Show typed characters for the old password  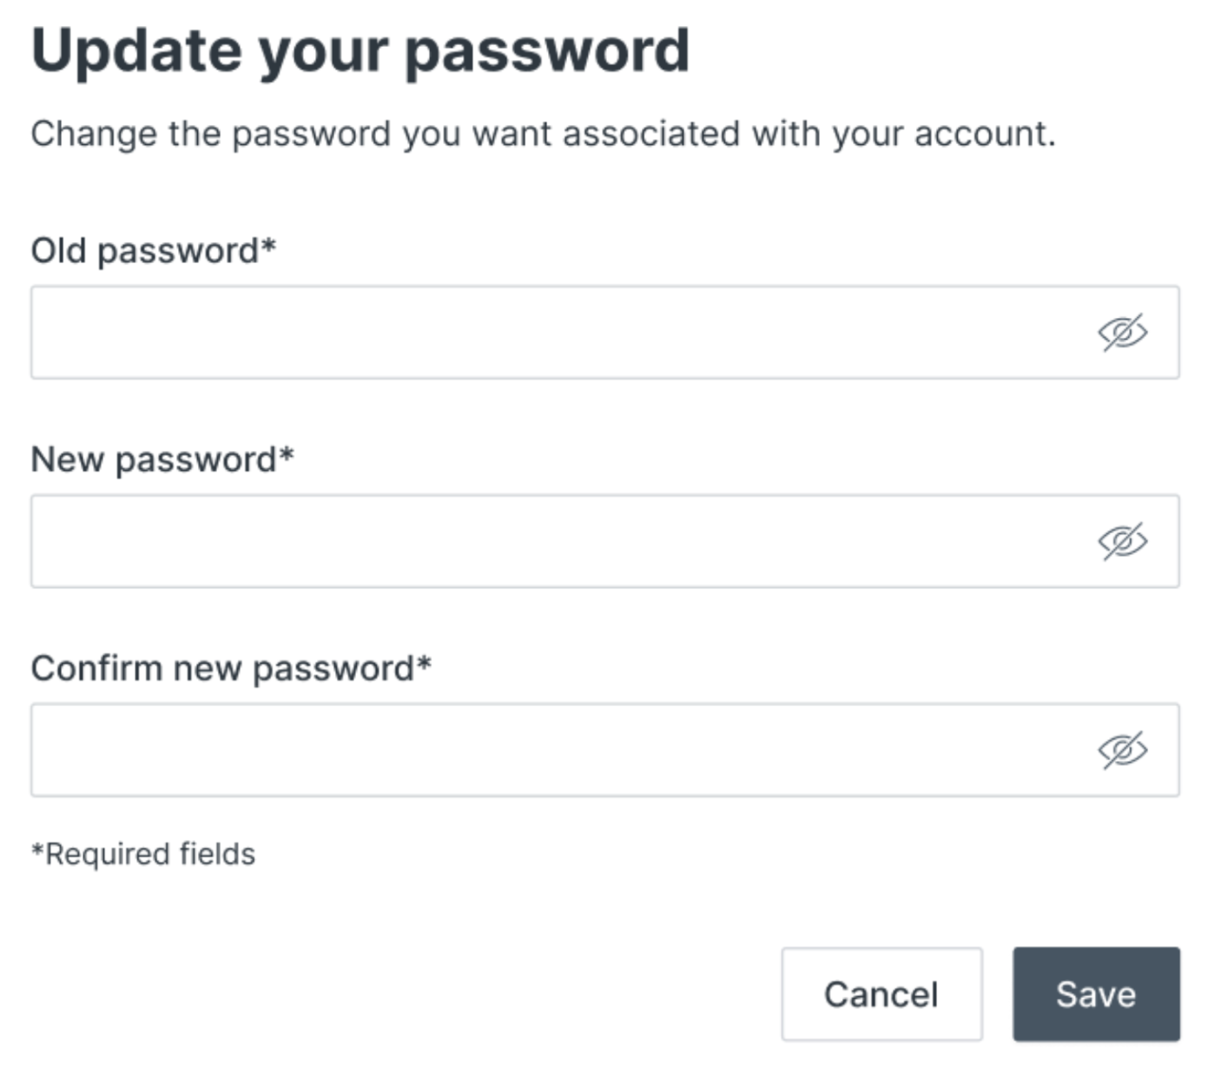pyautogui.click(x=1122, y=333)
